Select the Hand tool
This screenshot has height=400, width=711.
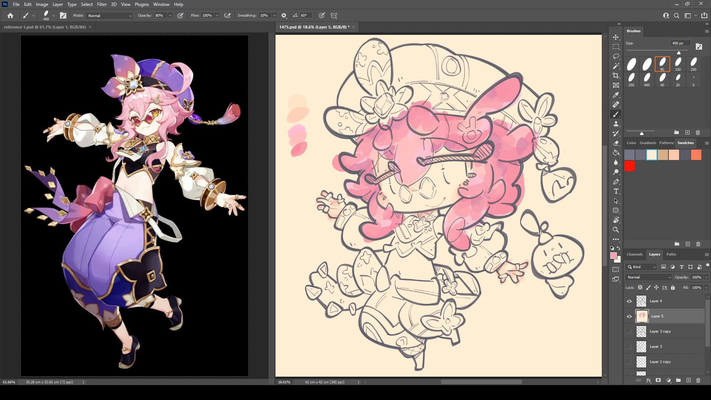[x=616, y=220]
